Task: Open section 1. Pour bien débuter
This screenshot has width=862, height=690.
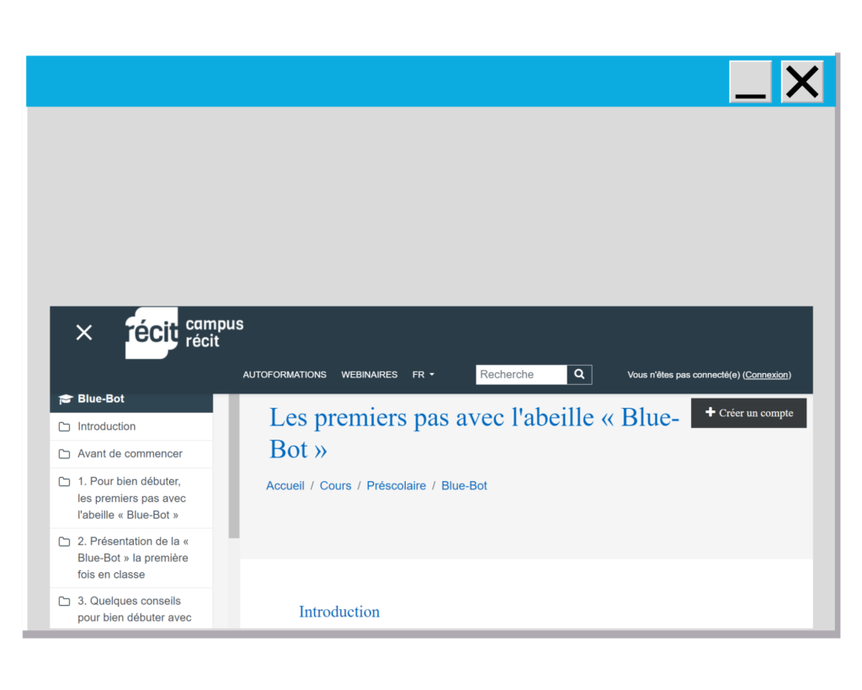Action: [x=131, y=498]
